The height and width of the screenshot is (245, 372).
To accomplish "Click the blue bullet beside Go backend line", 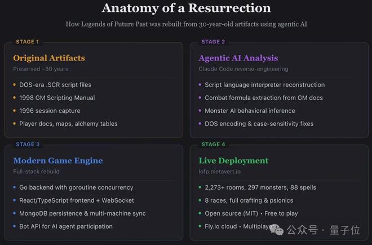I will pyautogui.click(x=14, y=187).
